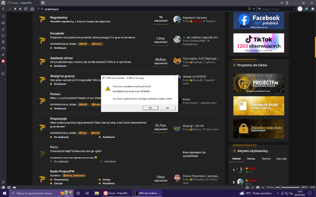Open a new tab with plus icon
316x197 pixels.
(43, 3)
